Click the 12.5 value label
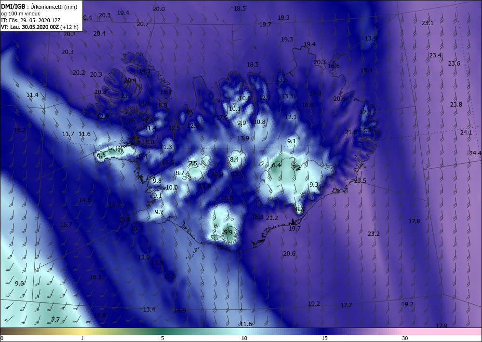482x342 pixels. [x=193, y=126]
